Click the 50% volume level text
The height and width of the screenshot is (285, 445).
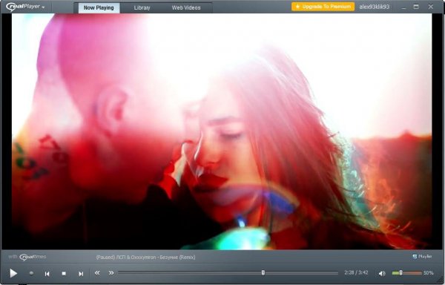click(429, 273)
